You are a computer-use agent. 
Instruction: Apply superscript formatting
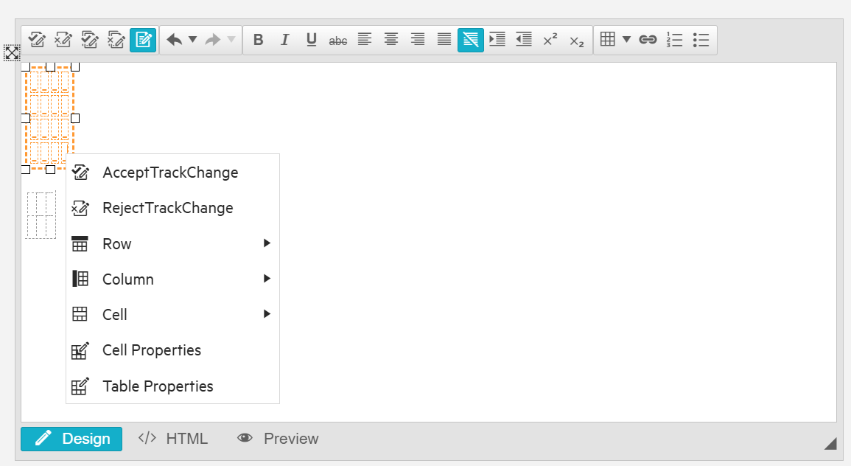550,40
